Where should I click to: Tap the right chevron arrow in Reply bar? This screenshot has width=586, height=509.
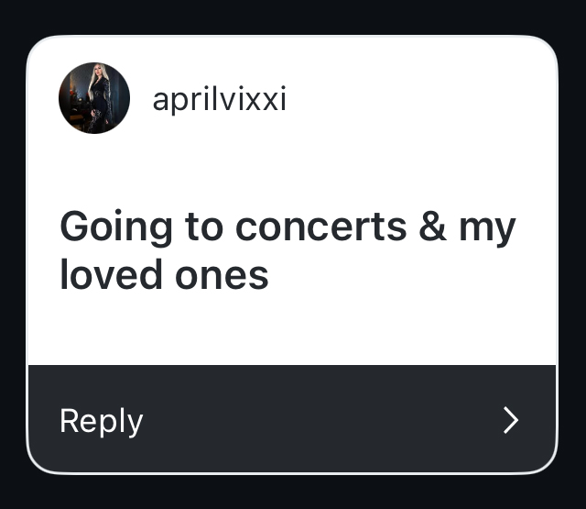coord(511,421)
